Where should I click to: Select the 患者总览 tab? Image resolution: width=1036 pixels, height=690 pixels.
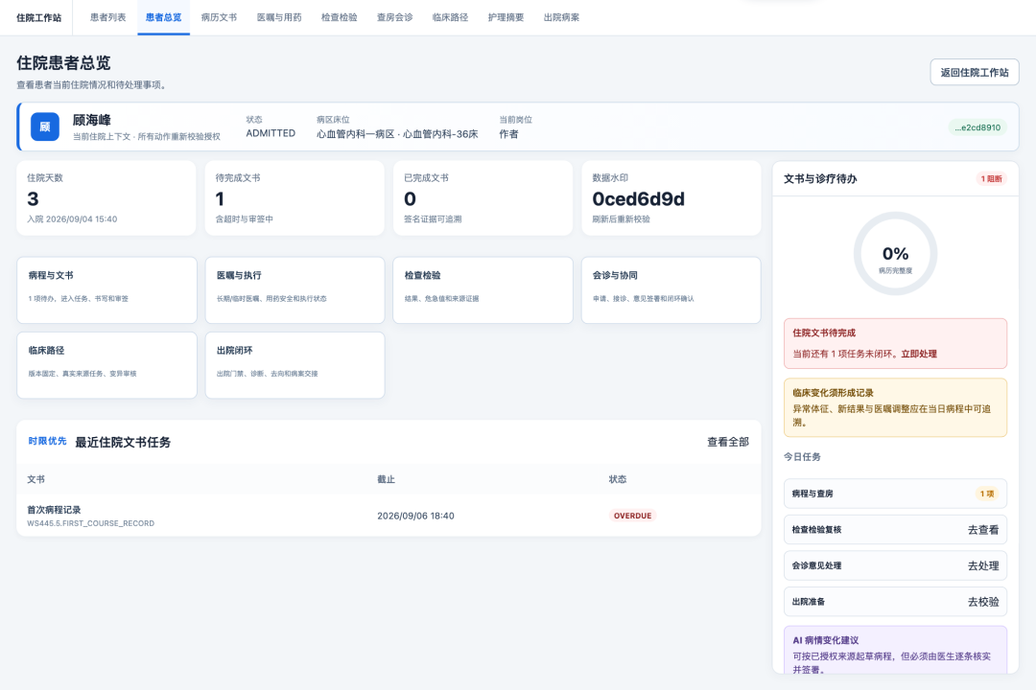163,17
